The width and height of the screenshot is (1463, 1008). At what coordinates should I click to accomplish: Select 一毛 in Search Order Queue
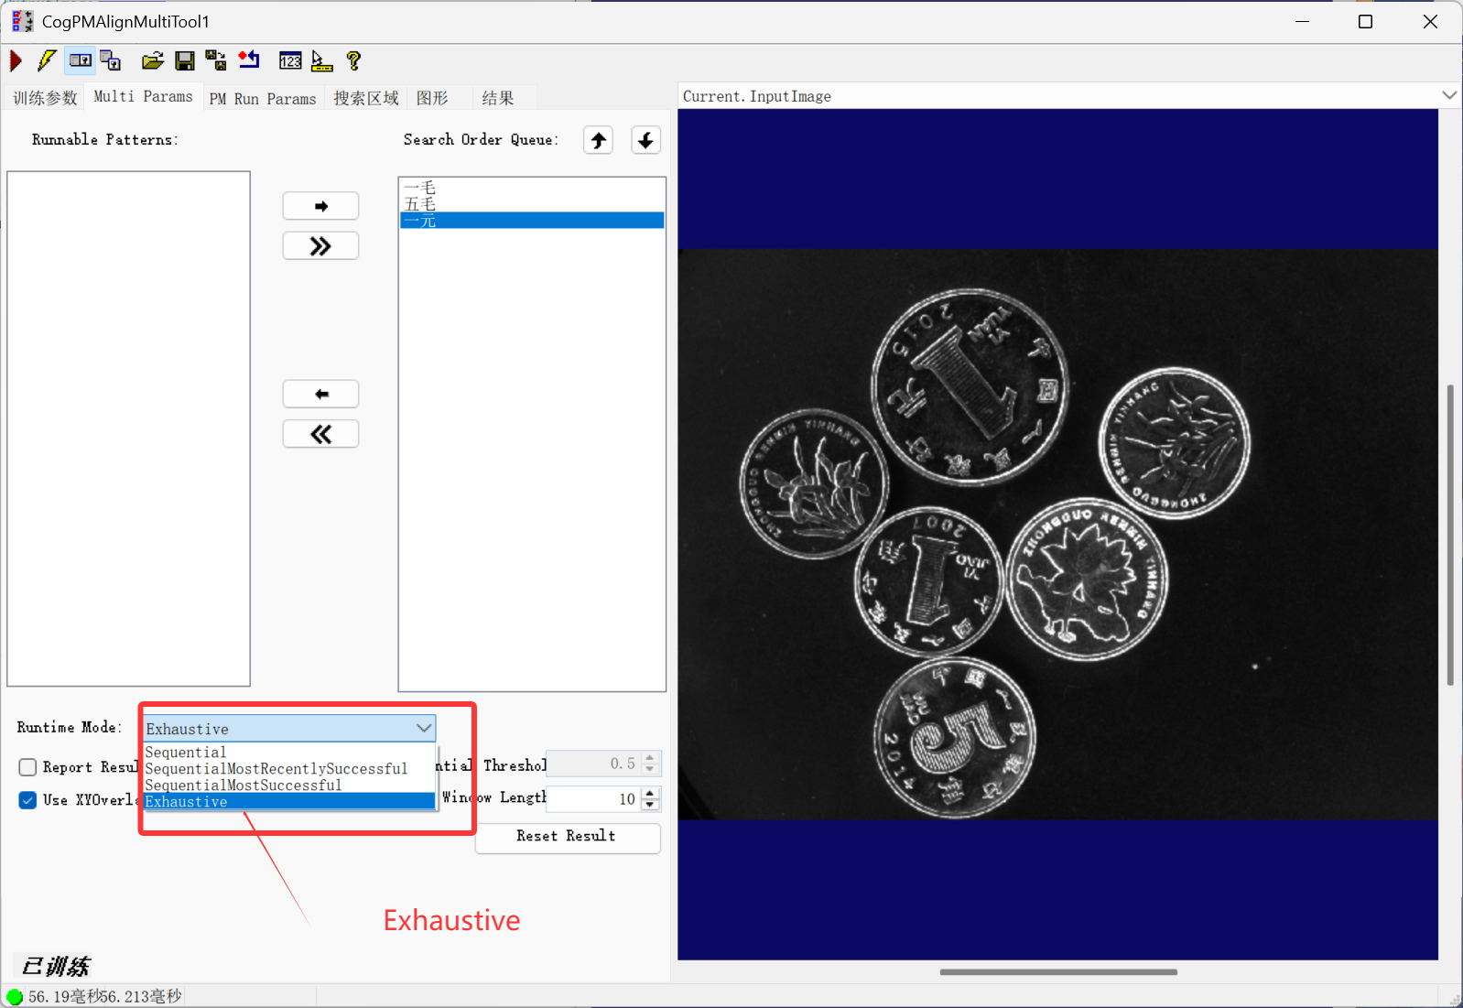[x=532, y=188]
